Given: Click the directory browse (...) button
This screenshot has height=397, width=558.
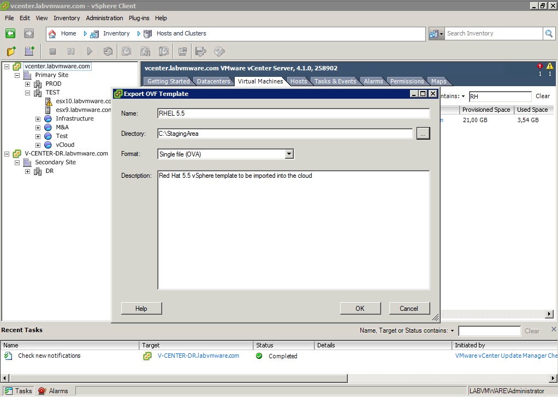Looking at the screenshot, I should (423, 134).
